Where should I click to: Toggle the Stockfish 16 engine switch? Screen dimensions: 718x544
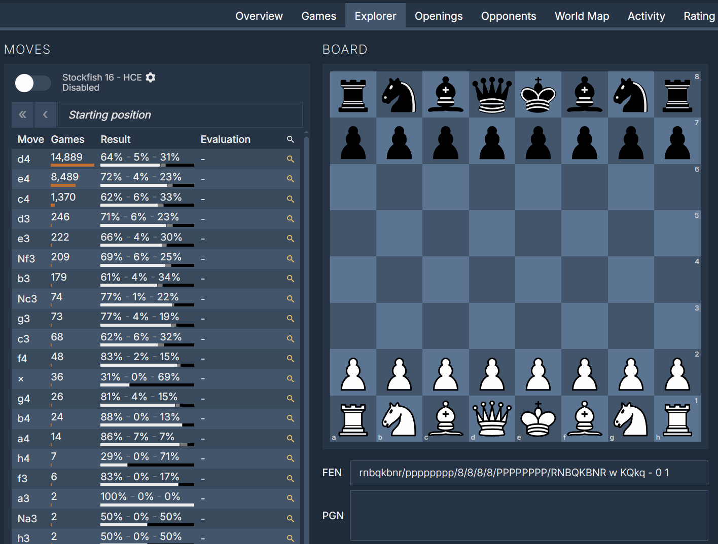click(33, 83)
